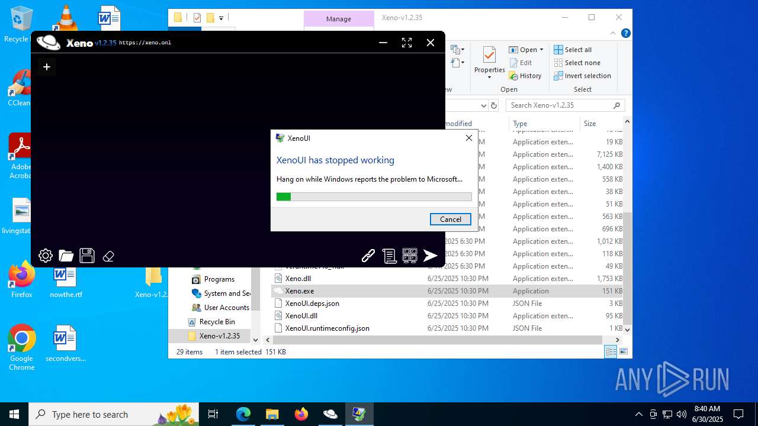Image resolution: width=758 pixels, height=426 pixels.
Task: Open the Quick Access Toolbar customize dropdown
Action: pyautogui.click(x=221, y=18)
